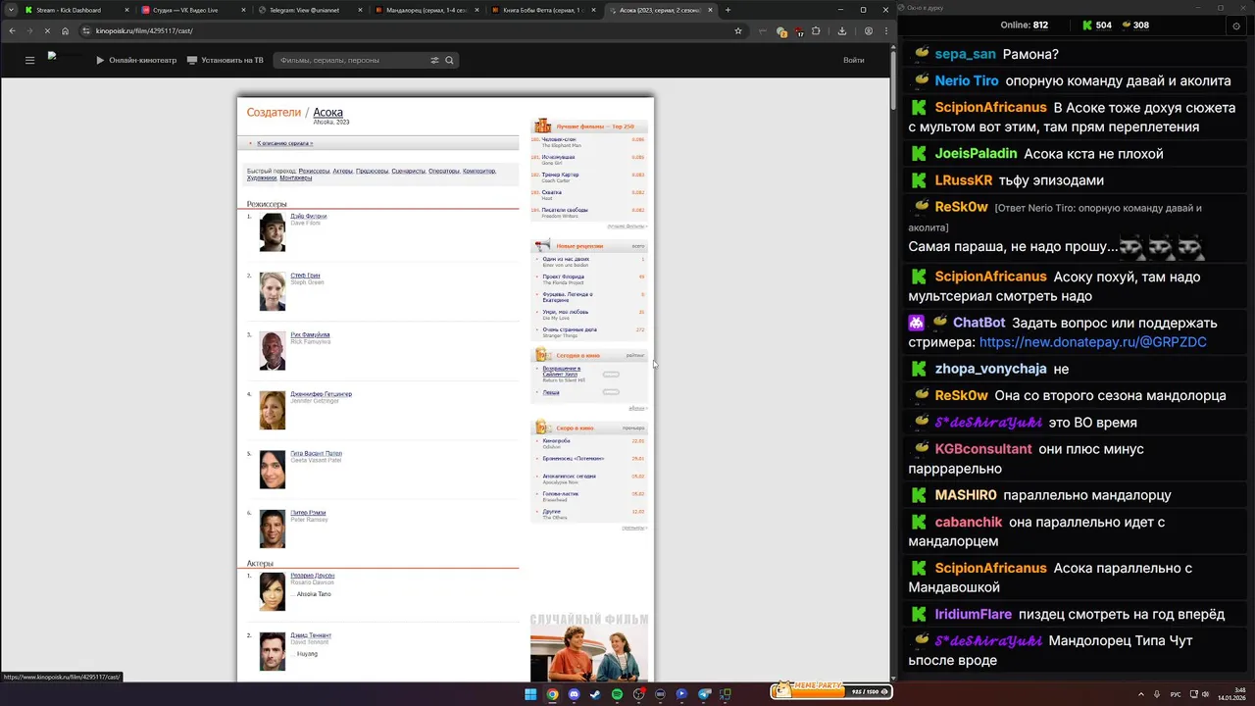Open Человек-слон in Top 250 list
Viewport: 1255px width, 706px height.
point(559,139)
